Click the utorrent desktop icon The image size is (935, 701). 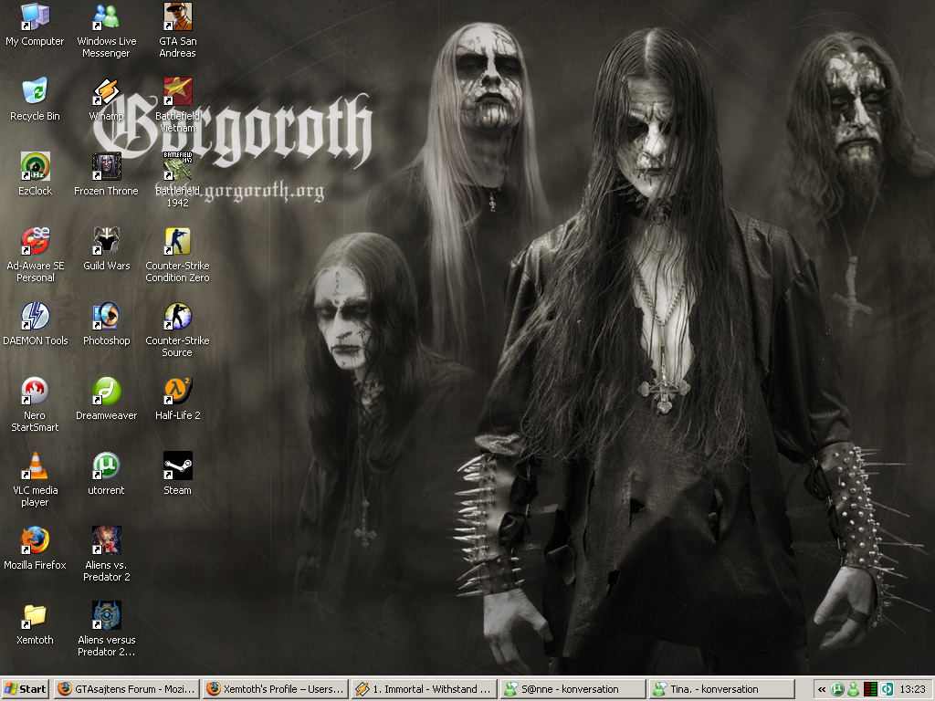106,466
